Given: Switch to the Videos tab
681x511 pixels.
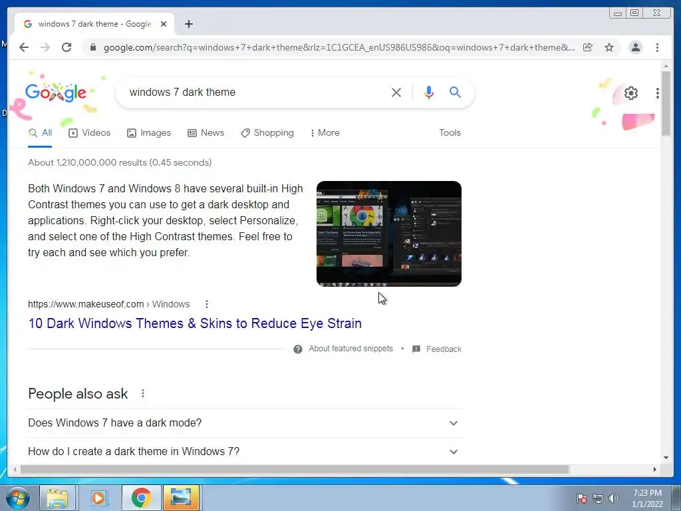Looking at the screenshot, I should pyautogui.click(x=90, y=132).
